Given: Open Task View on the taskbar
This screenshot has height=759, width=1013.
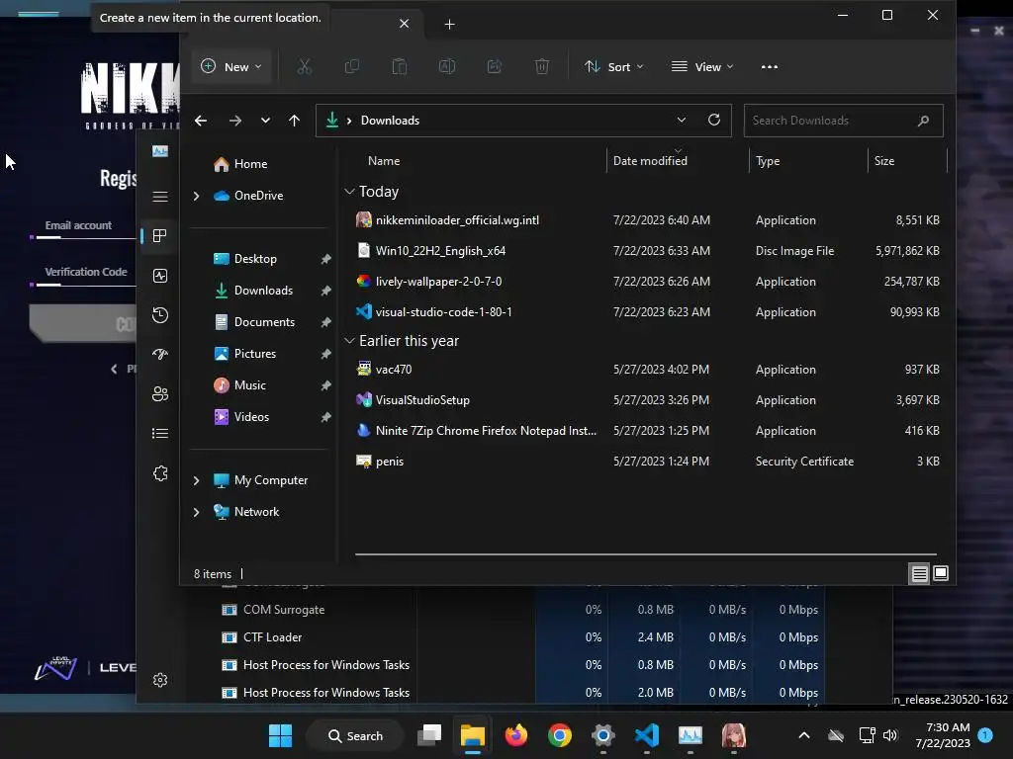Looking at the screenshot, I should tap(429, 735).
